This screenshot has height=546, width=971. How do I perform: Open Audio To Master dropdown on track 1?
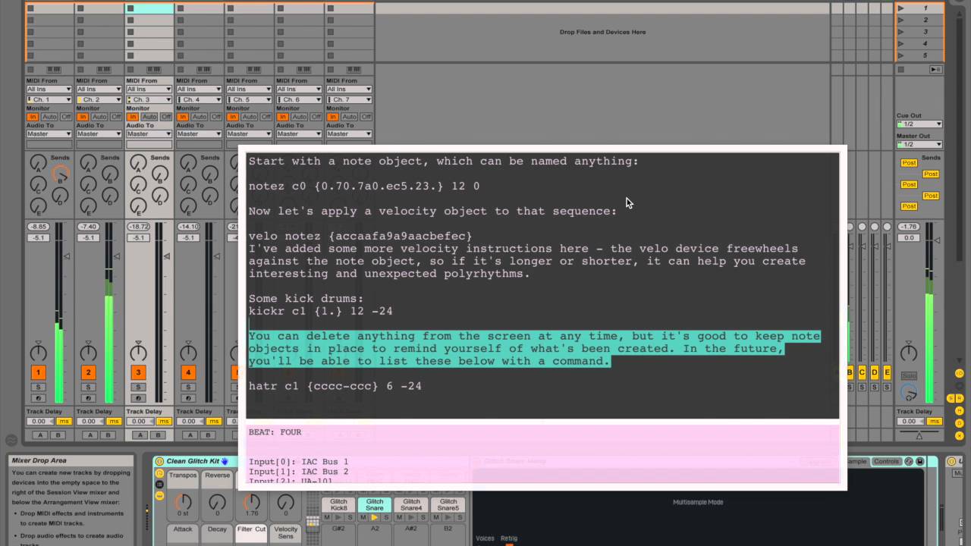[49, 134]
